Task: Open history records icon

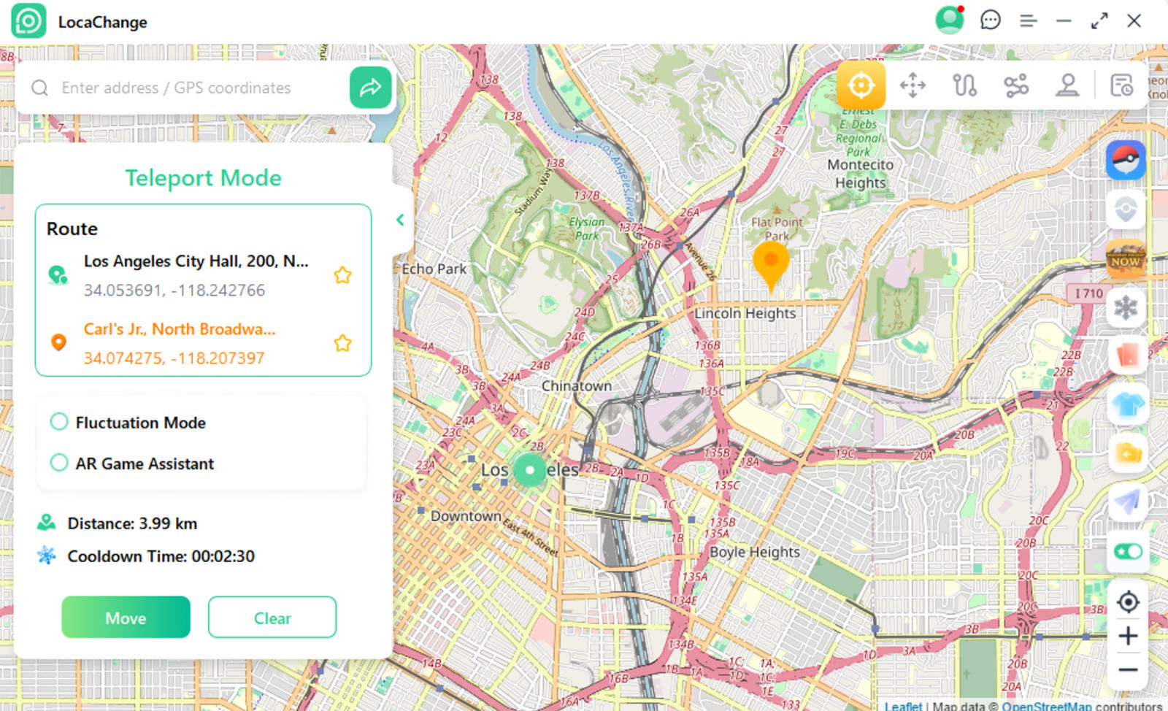Action: click(x=1121, y=85)
